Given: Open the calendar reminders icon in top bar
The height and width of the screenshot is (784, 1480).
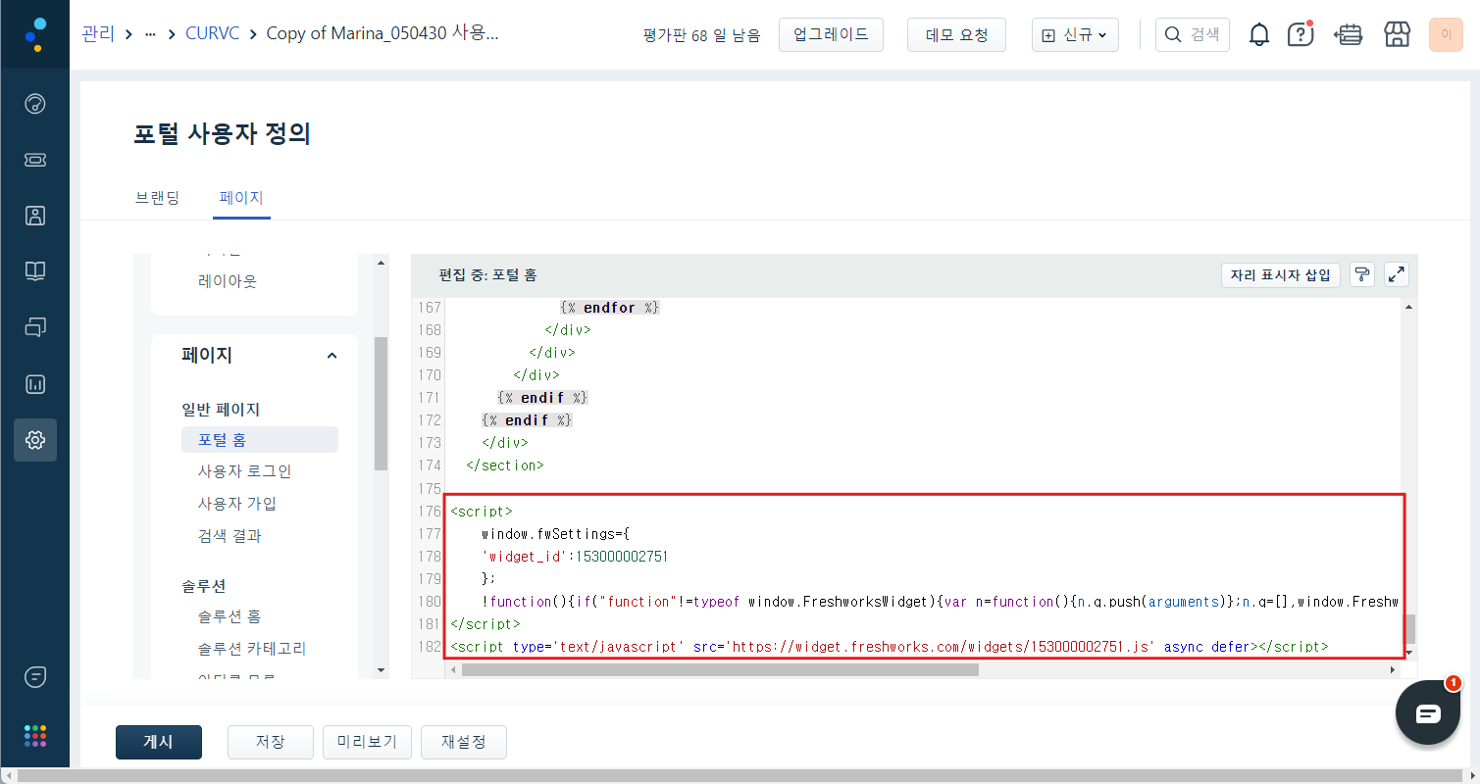Looking at the screenshot, I should [x=1350, y=35].
